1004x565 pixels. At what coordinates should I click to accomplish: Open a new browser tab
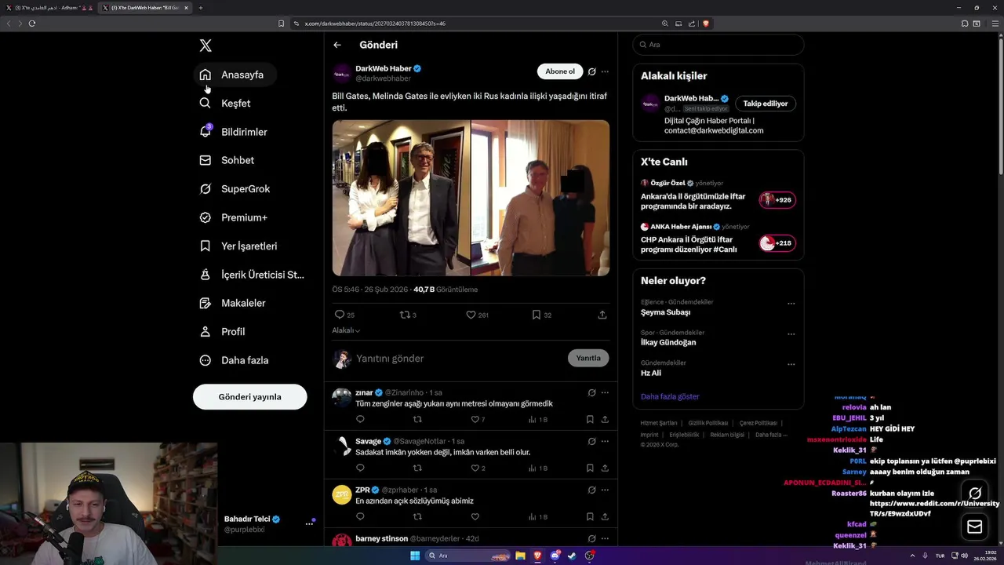pos(200,8)
